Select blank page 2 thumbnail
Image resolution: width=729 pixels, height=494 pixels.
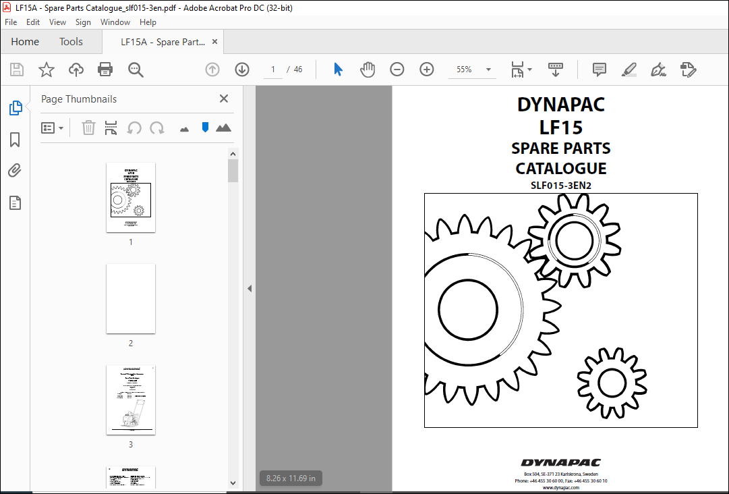[131, 299]
